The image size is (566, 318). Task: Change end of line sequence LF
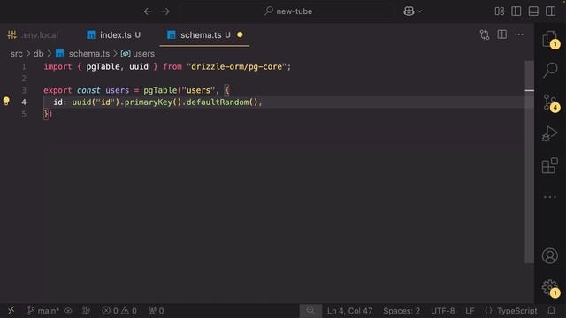pyautogui.click(x=470, y=310)
